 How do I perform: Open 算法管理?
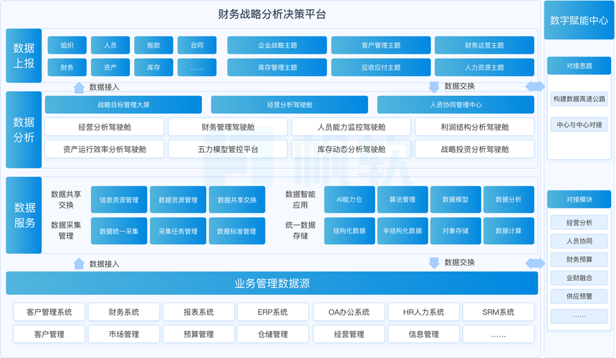click(403, 200)
